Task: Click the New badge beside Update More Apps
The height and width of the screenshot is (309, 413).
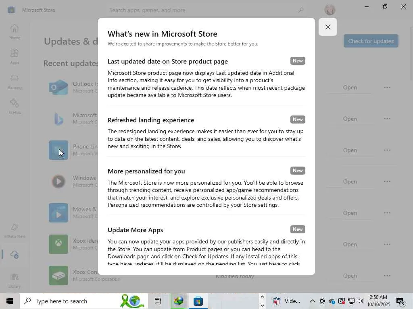Action: 298,229
